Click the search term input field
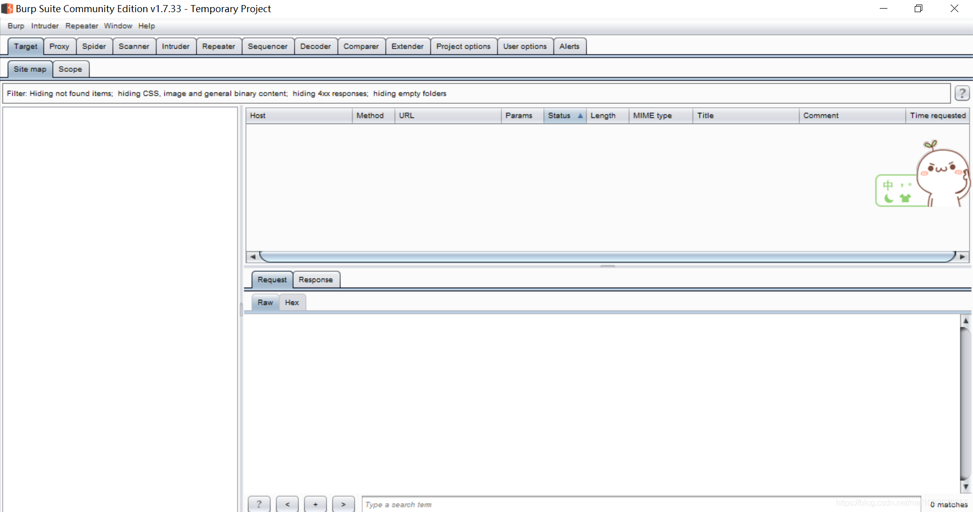 tap(641, 504)
